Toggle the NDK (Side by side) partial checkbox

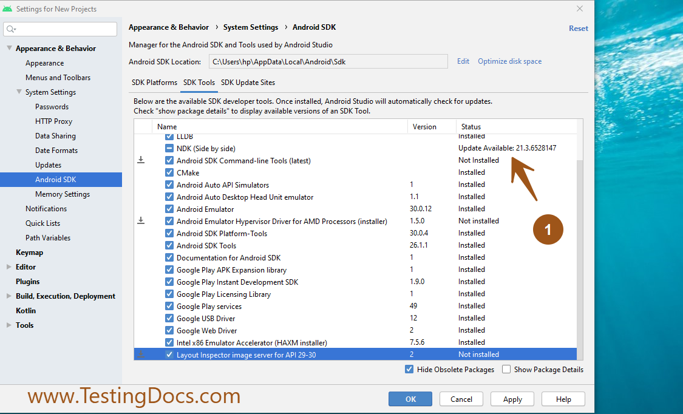[x=169, y=148]
